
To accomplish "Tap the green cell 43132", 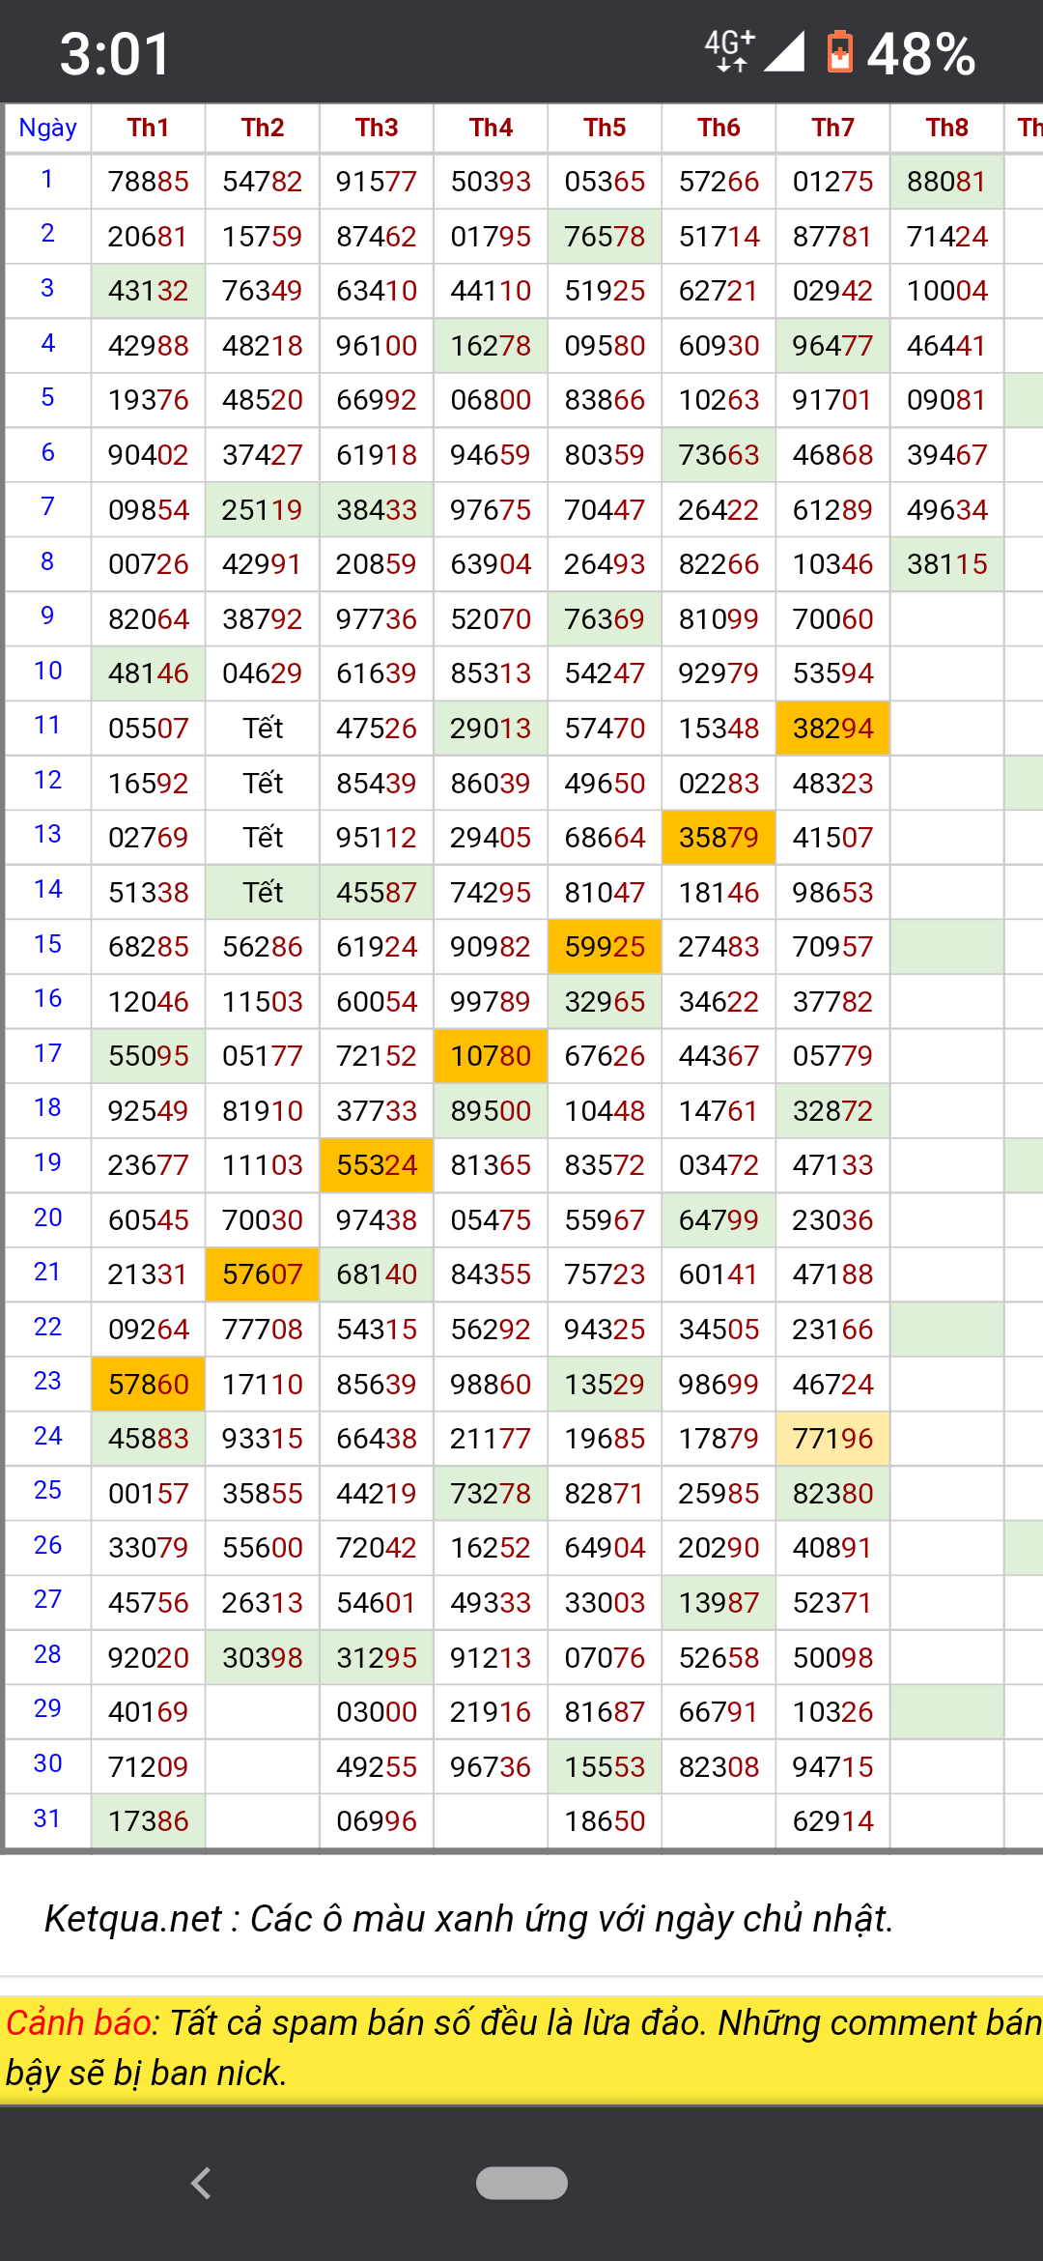I will point(149,291).
